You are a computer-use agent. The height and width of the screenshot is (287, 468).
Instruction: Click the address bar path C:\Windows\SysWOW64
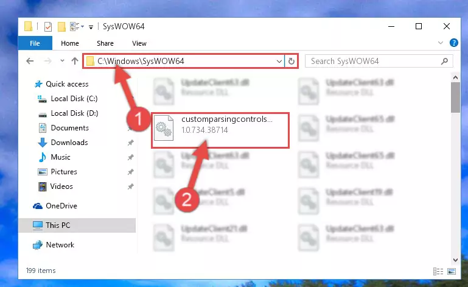(x=141, y=62)
